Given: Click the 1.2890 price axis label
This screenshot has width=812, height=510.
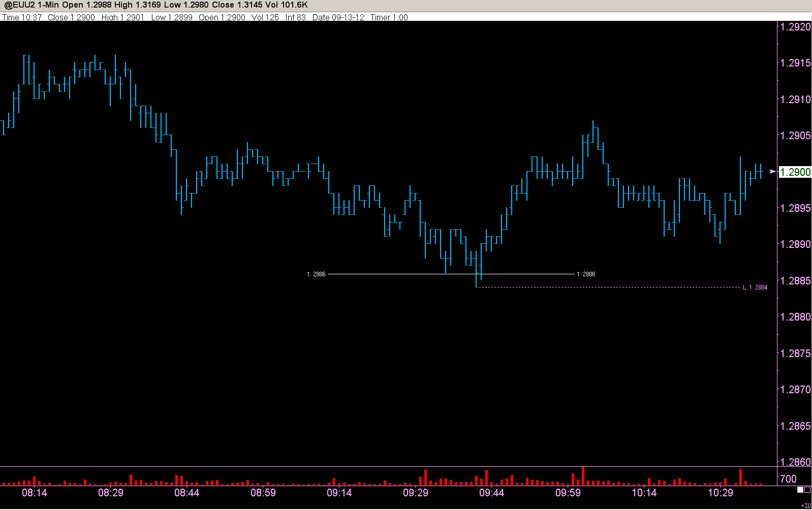Looking at the screenshot, I should 795,244.
